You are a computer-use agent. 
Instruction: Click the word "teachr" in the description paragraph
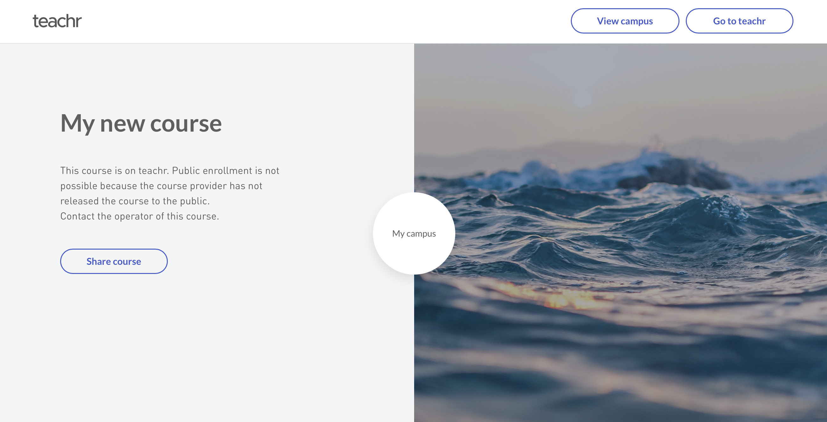[x=154, y=171]
